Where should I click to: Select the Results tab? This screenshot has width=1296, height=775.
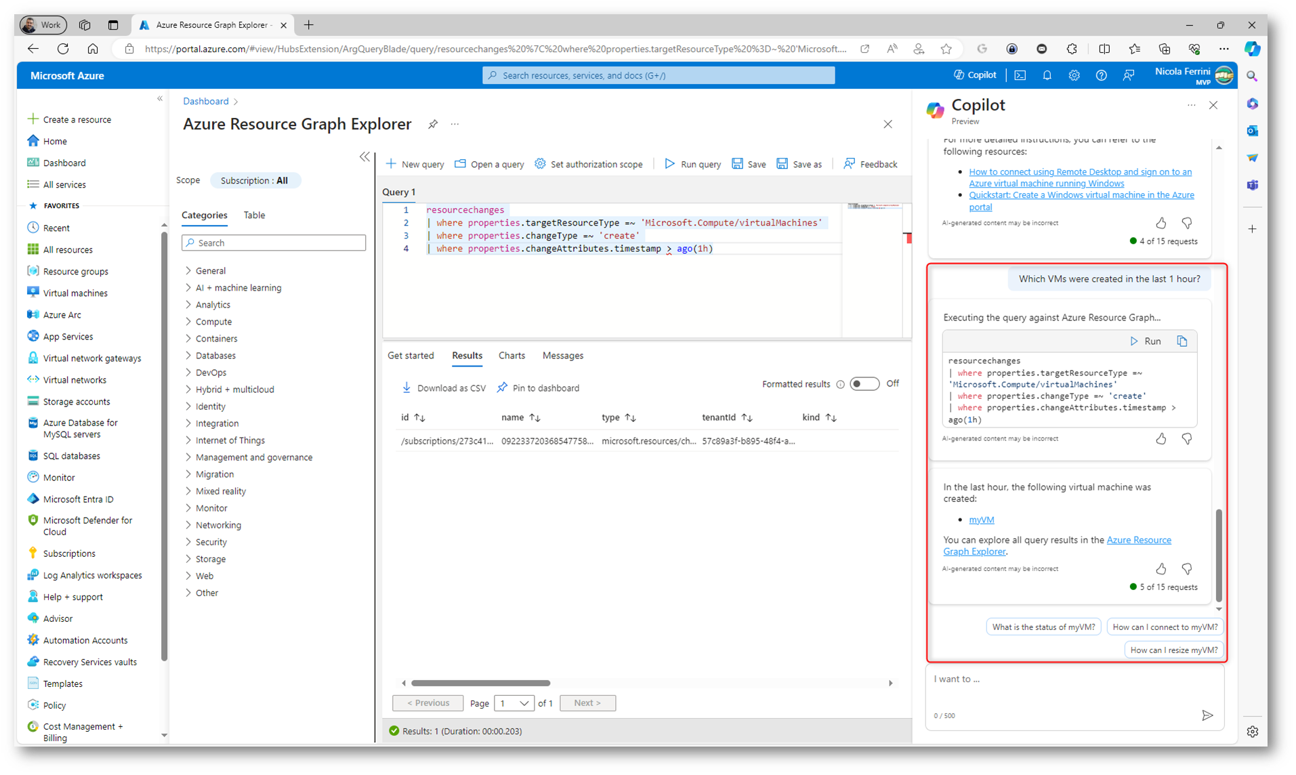pos(467,356)
